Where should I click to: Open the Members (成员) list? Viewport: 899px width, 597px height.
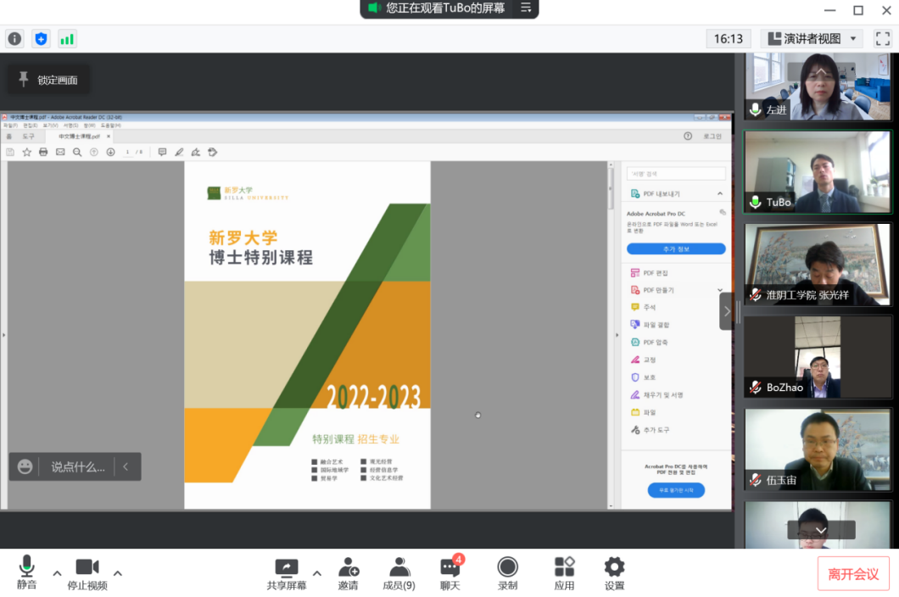399,574
